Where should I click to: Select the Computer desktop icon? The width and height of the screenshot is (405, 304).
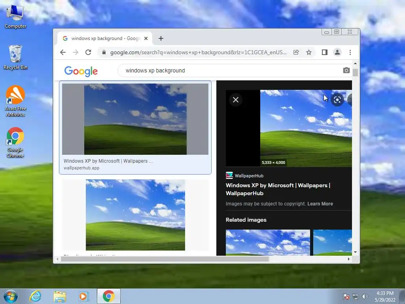point(15,17)
